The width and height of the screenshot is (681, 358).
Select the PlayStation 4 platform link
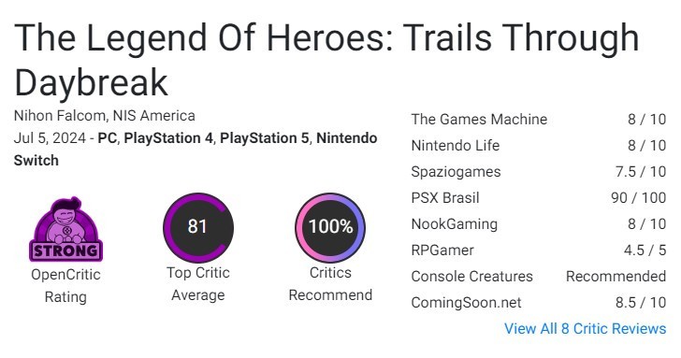(168, 138)
